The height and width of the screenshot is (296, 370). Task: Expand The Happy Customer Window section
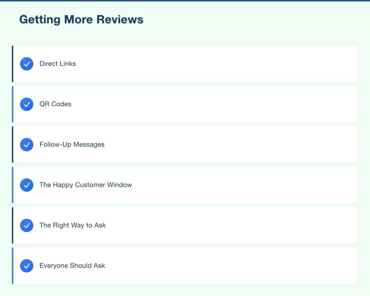pos(185,185)
